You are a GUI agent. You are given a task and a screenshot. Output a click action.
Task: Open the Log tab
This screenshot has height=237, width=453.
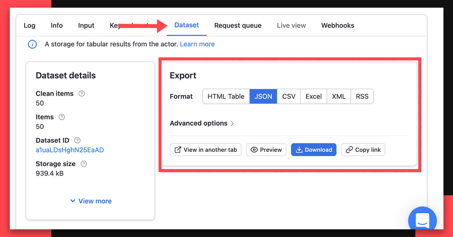[29, 26]
